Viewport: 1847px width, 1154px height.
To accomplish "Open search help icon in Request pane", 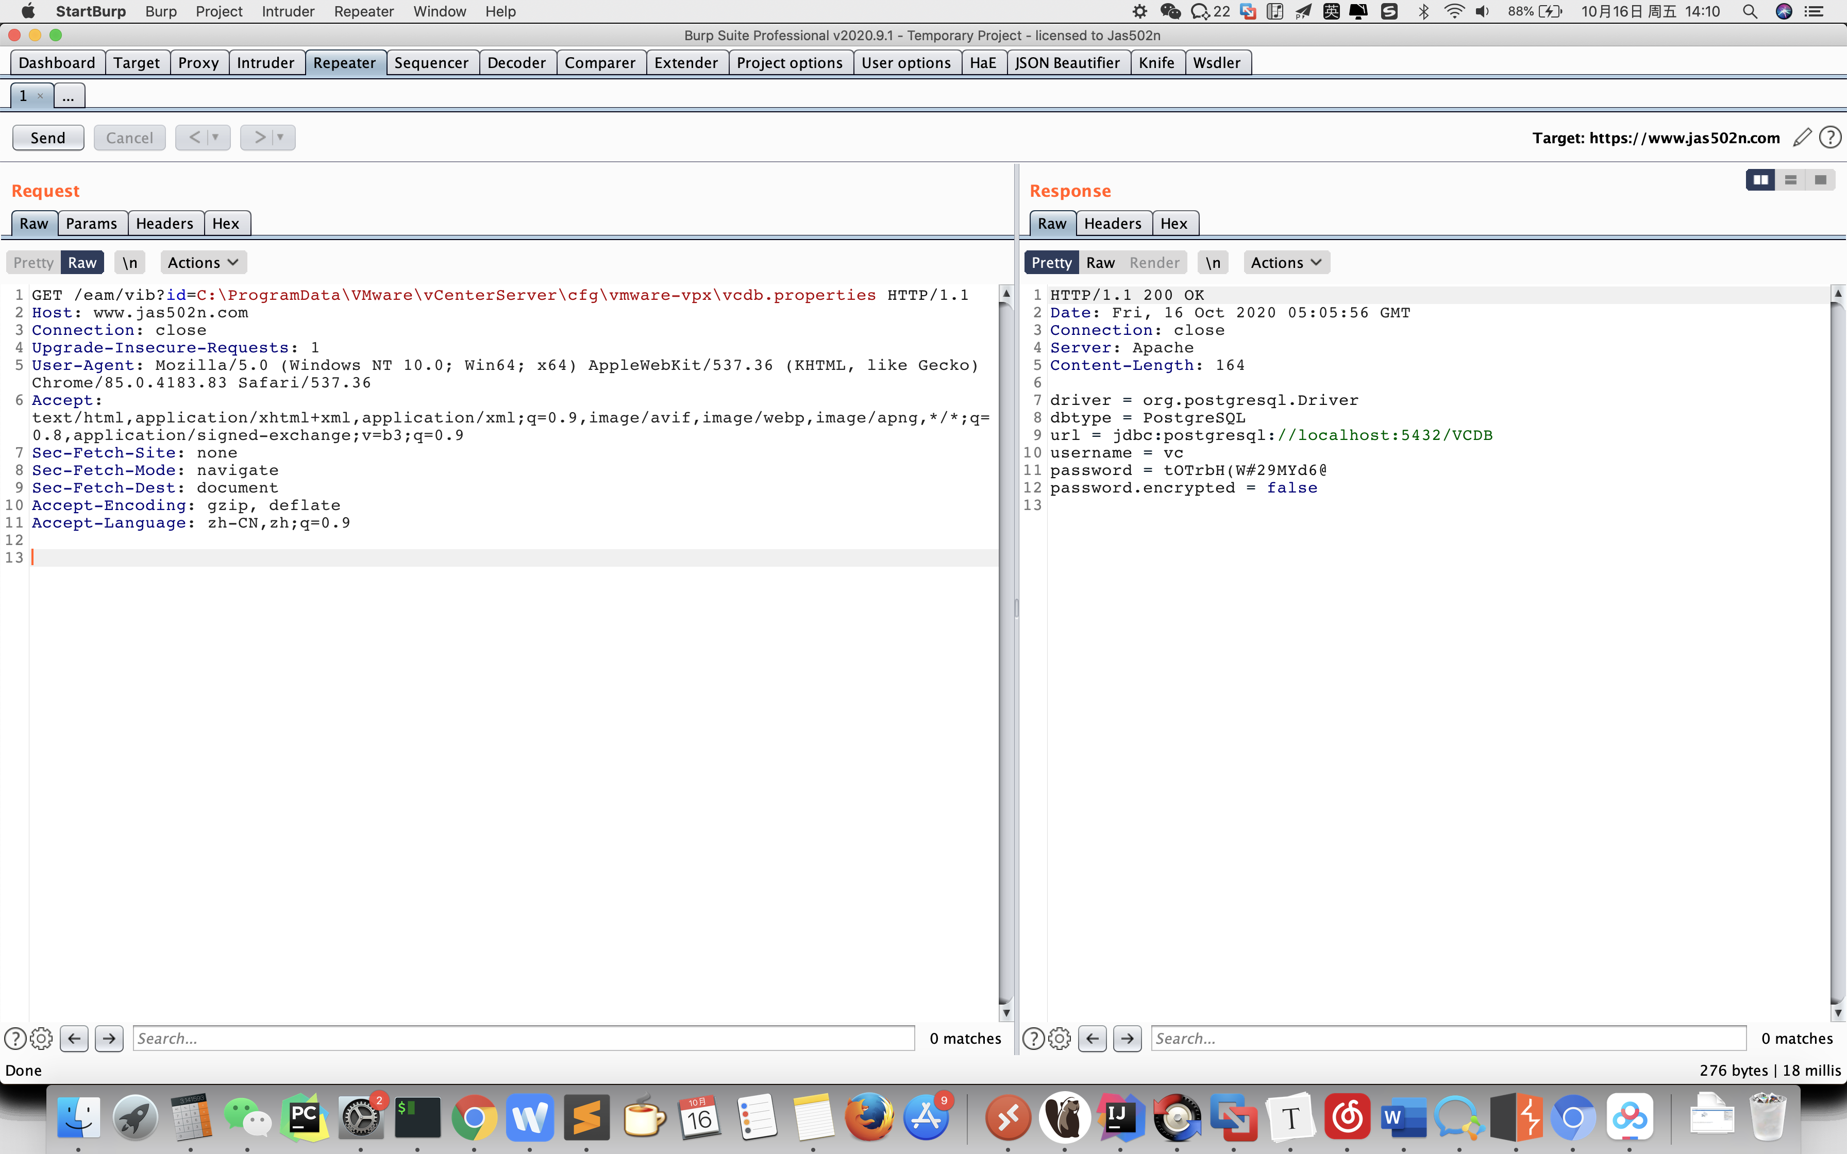I will pos(15,1038).
